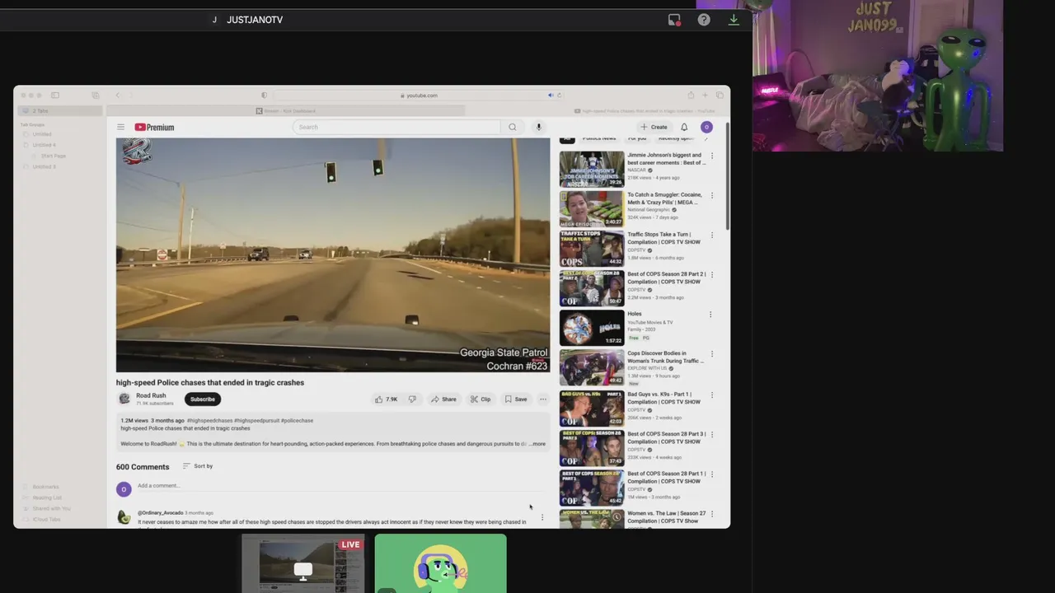Open the Sort by comments dropdown
1055x593 pixels.
tap(198, 466)
